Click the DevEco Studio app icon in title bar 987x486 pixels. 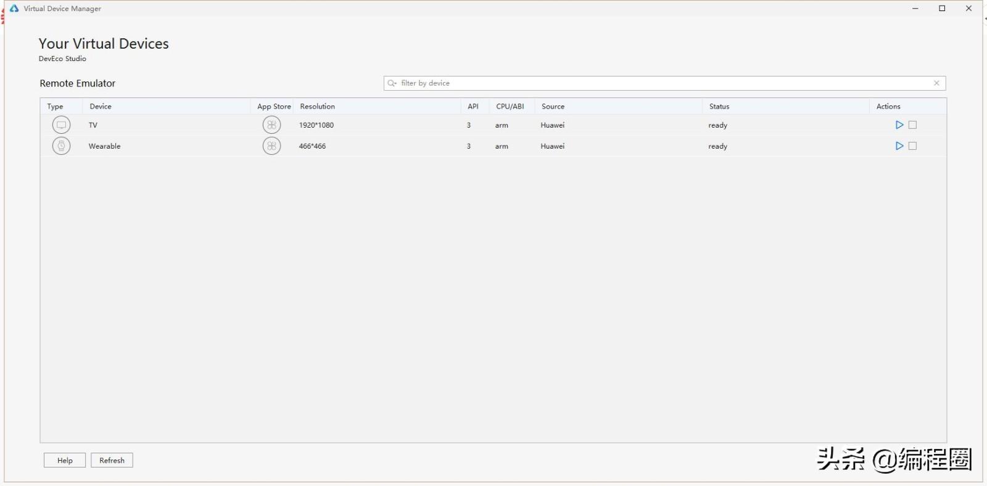[x=14, y=9]
